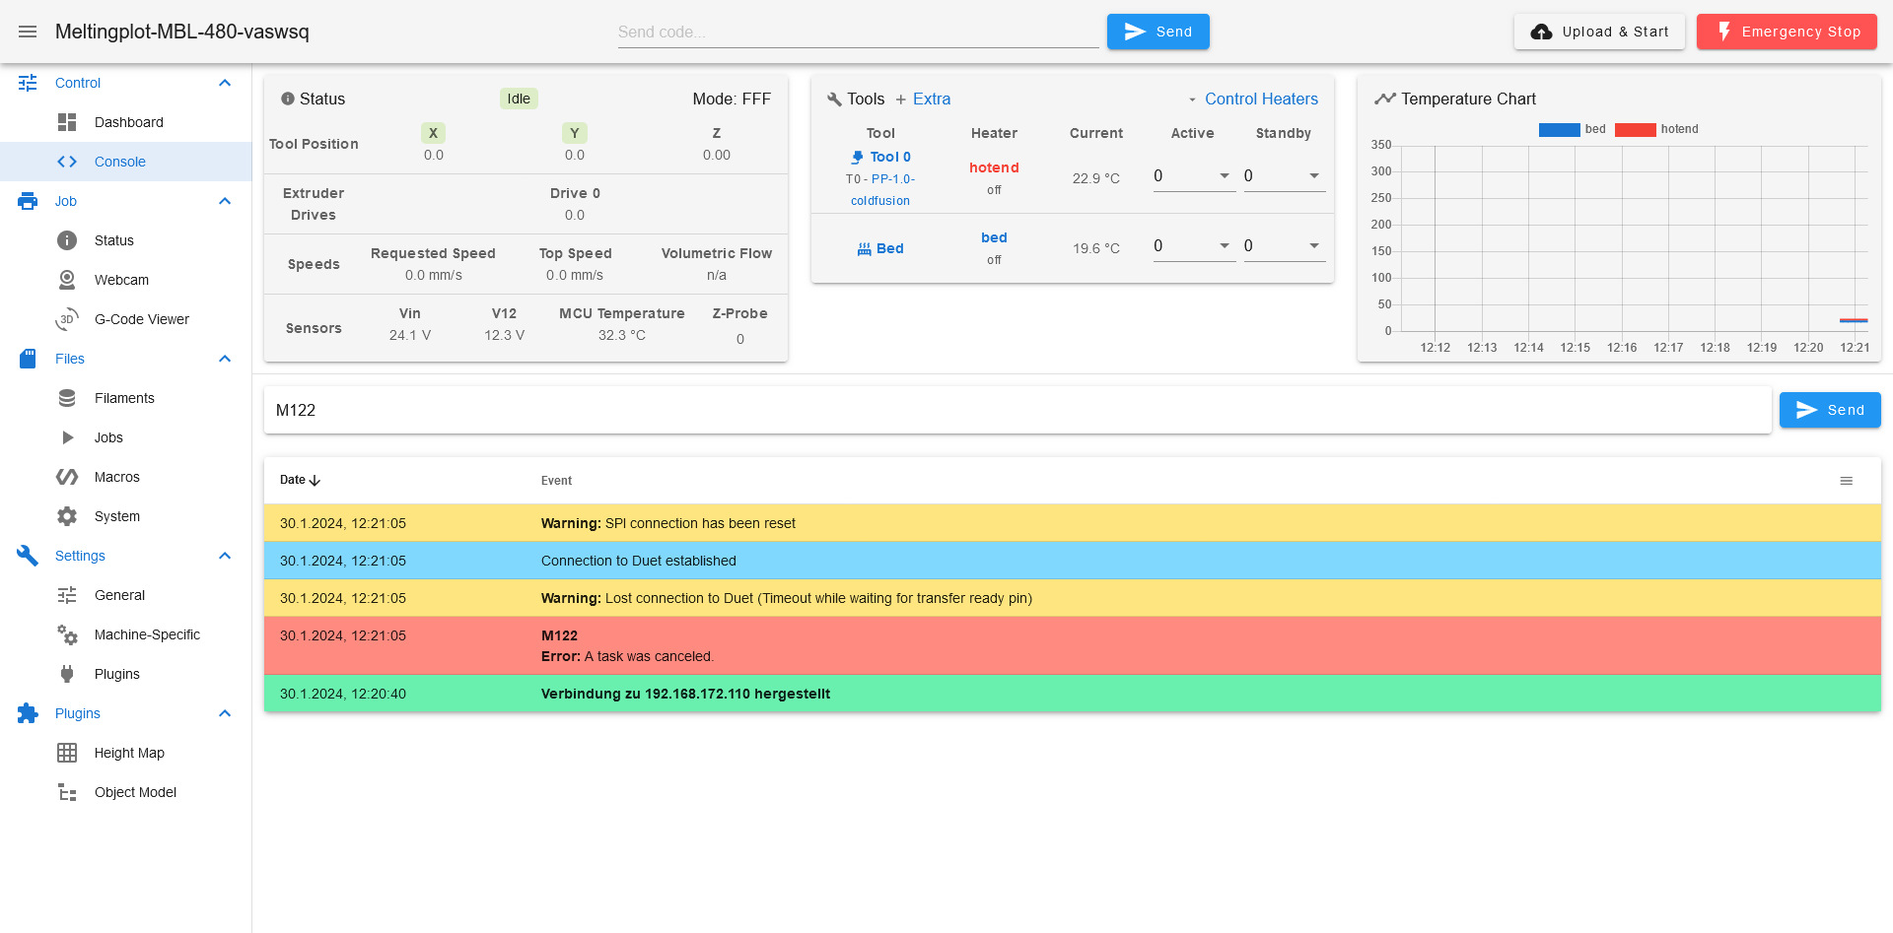Toggle the X axis homed indicator
Screen dimensions: 1893x933
click(x=433, y=133)
